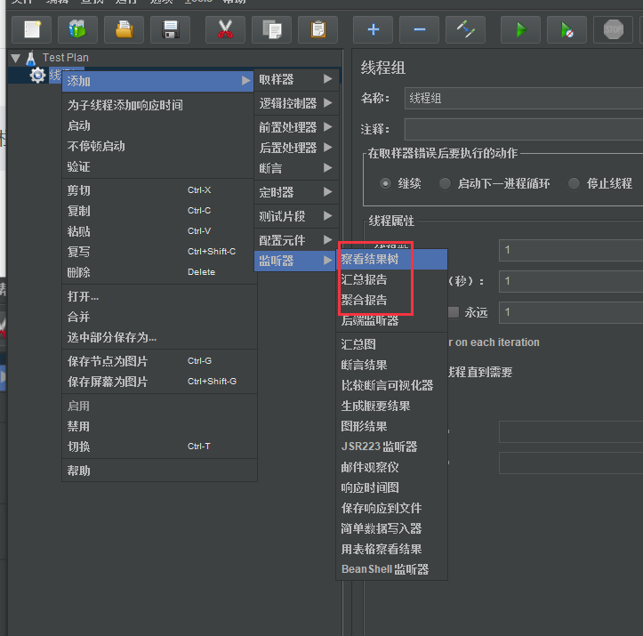Open the Templates toolbar icon

click(x=78, y=29)
